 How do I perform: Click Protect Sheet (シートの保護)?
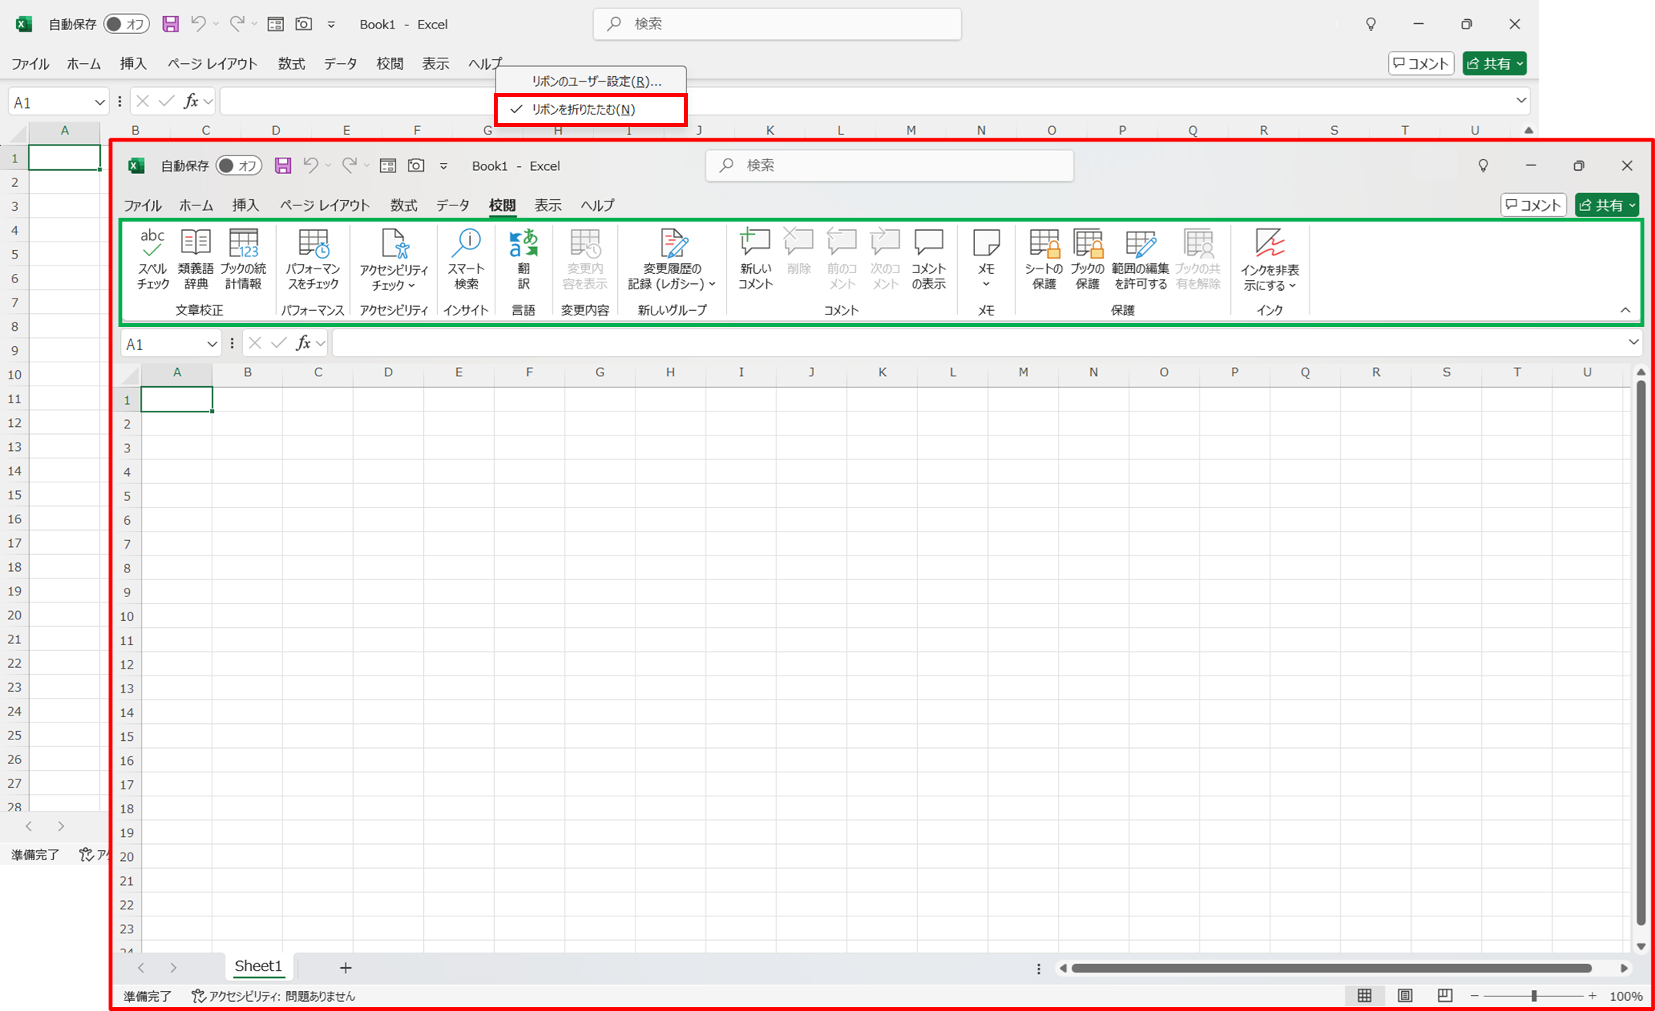coord(1044,259)
